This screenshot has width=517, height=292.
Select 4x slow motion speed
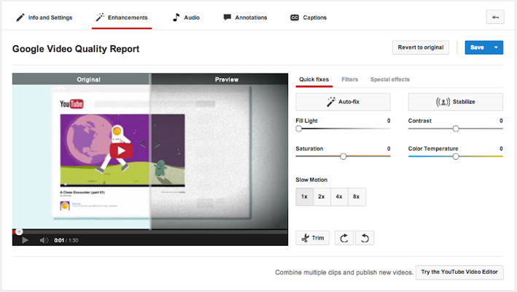click(339, 196)
